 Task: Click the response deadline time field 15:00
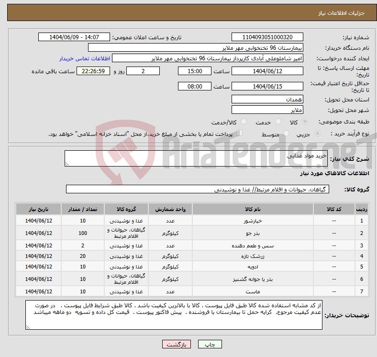coord(194,71)
